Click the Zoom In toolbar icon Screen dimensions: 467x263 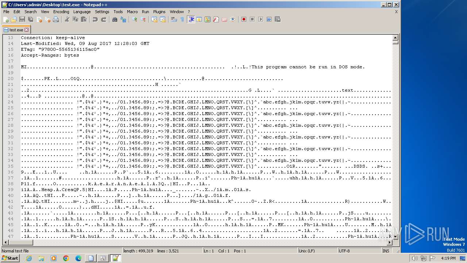pos(135,19)
